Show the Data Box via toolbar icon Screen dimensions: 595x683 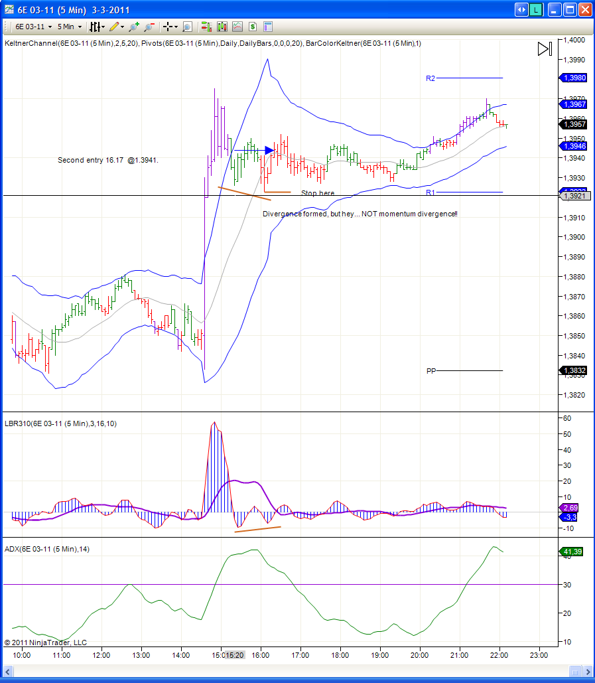[x=187, y=27]
